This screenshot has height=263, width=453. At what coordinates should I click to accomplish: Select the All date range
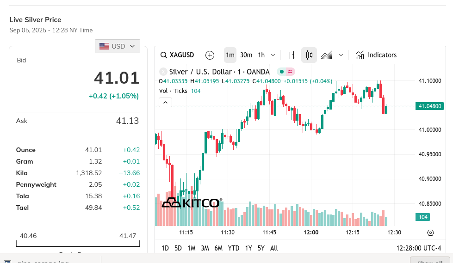point(274,248)
